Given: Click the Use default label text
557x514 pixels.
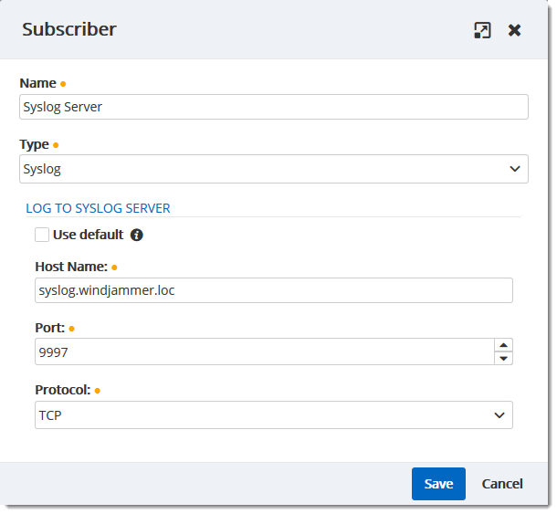Looking at the screenshot, I should tap(88, 235).
